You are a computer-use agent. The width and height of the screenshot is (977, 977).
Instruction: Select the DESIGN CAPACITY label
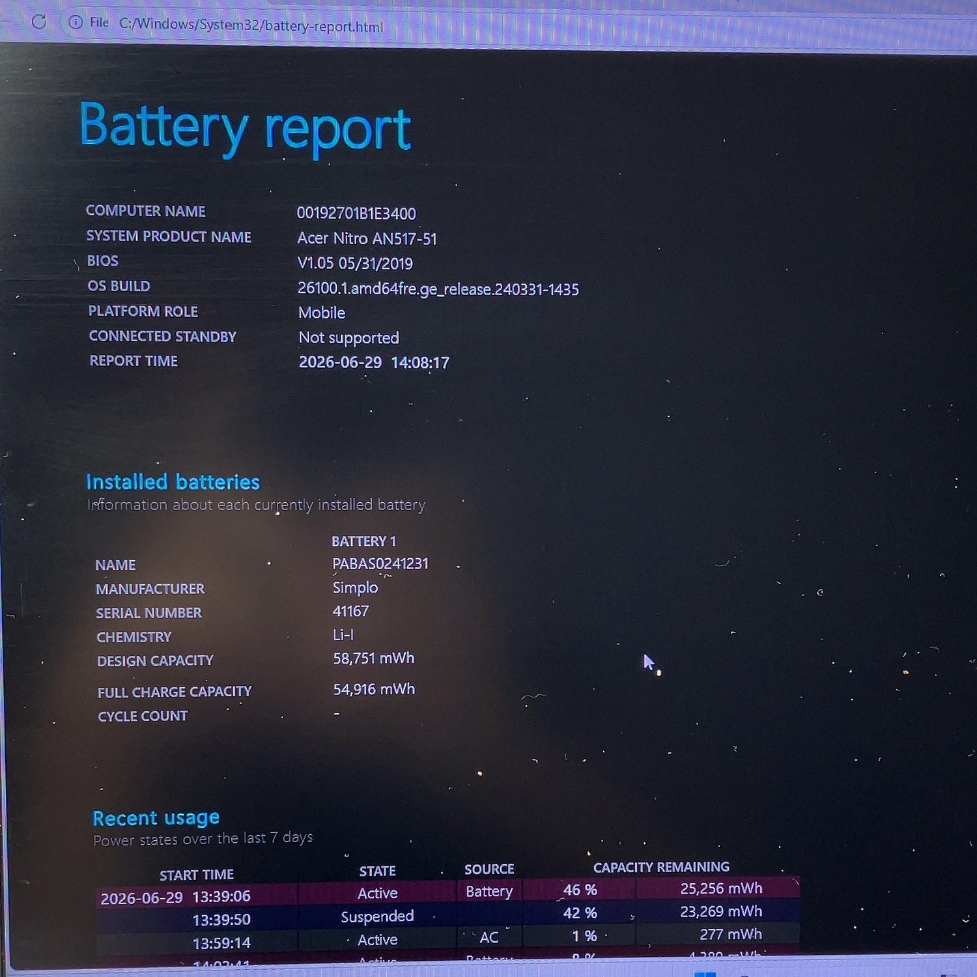coord(155,661)
